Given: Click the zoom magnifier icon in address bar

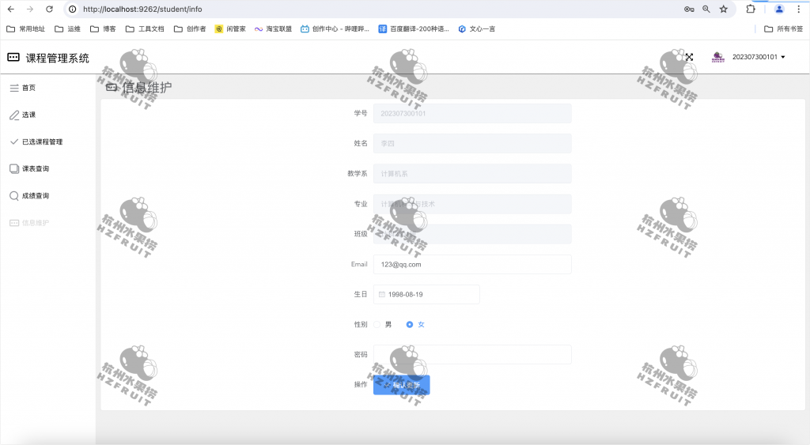Looking at the screenshot, I should click(x=706, y=9).
